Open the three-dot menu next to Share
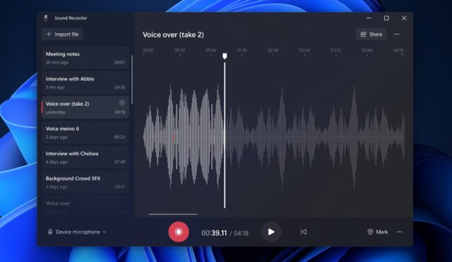Screen dimensions: 452x262 397,35
